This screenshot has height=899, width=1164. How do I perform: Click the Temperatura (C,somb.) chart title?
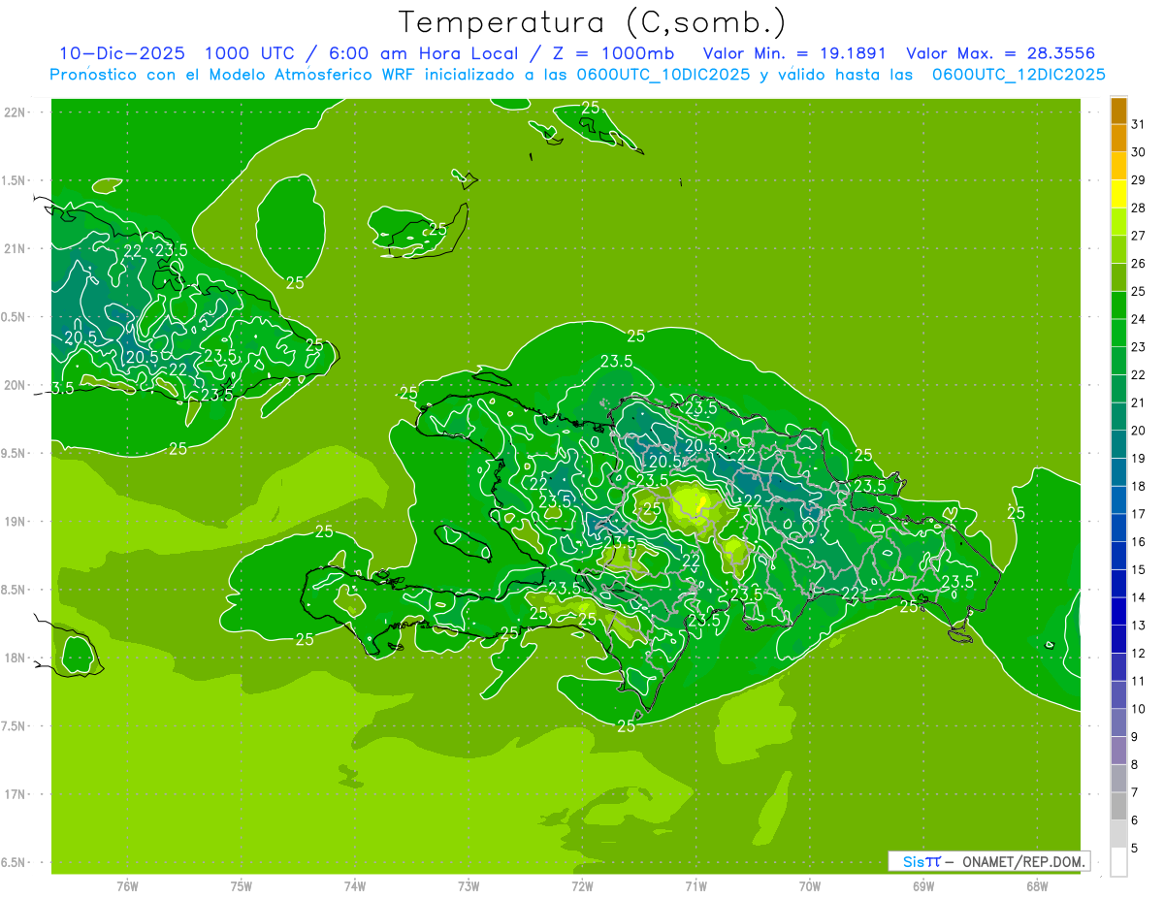(592, 21)
